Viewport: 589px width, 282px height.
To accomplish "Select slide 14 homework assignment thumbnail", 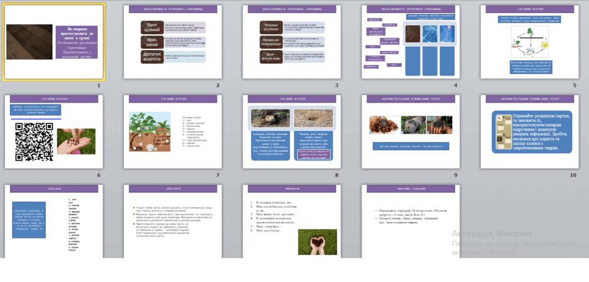I will click(411, 221).
